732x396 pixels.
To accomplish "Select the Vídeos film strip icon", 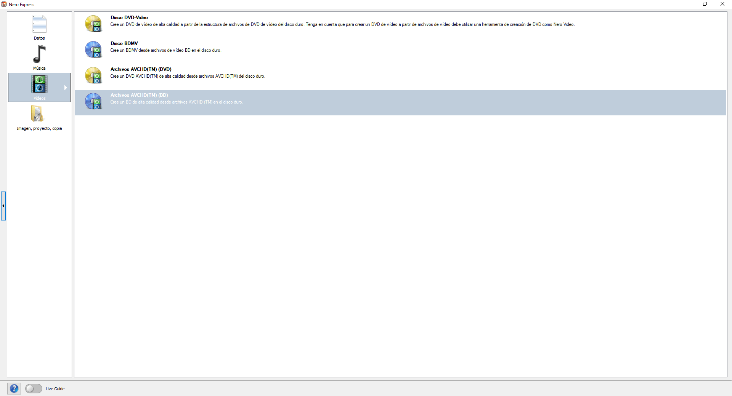I will point(39,84).
